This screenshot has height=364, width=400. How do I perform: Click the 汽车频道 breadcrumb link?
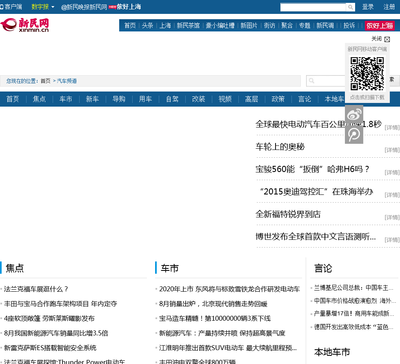click(x=67, y=81)
